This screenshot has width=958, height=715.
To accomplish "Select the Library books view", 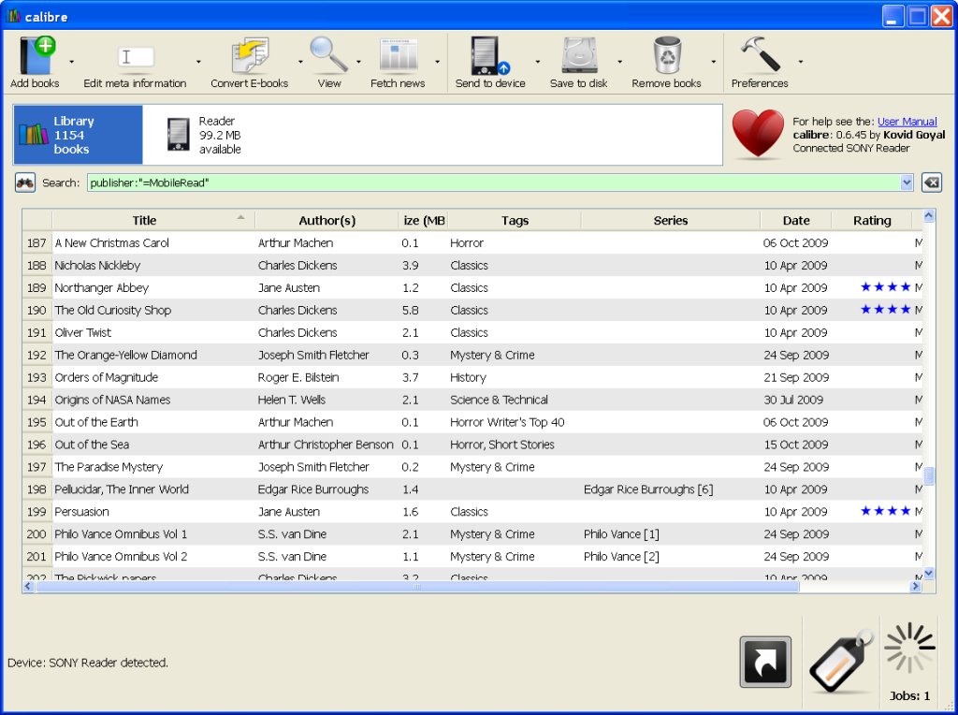I will (x=78, y=135).
